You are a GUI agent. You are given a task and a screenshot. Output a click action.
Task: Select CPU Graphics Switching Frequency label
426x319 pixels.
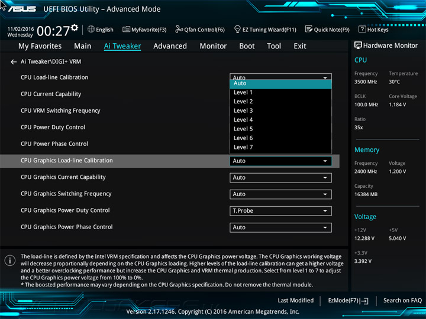pos(66,194)
